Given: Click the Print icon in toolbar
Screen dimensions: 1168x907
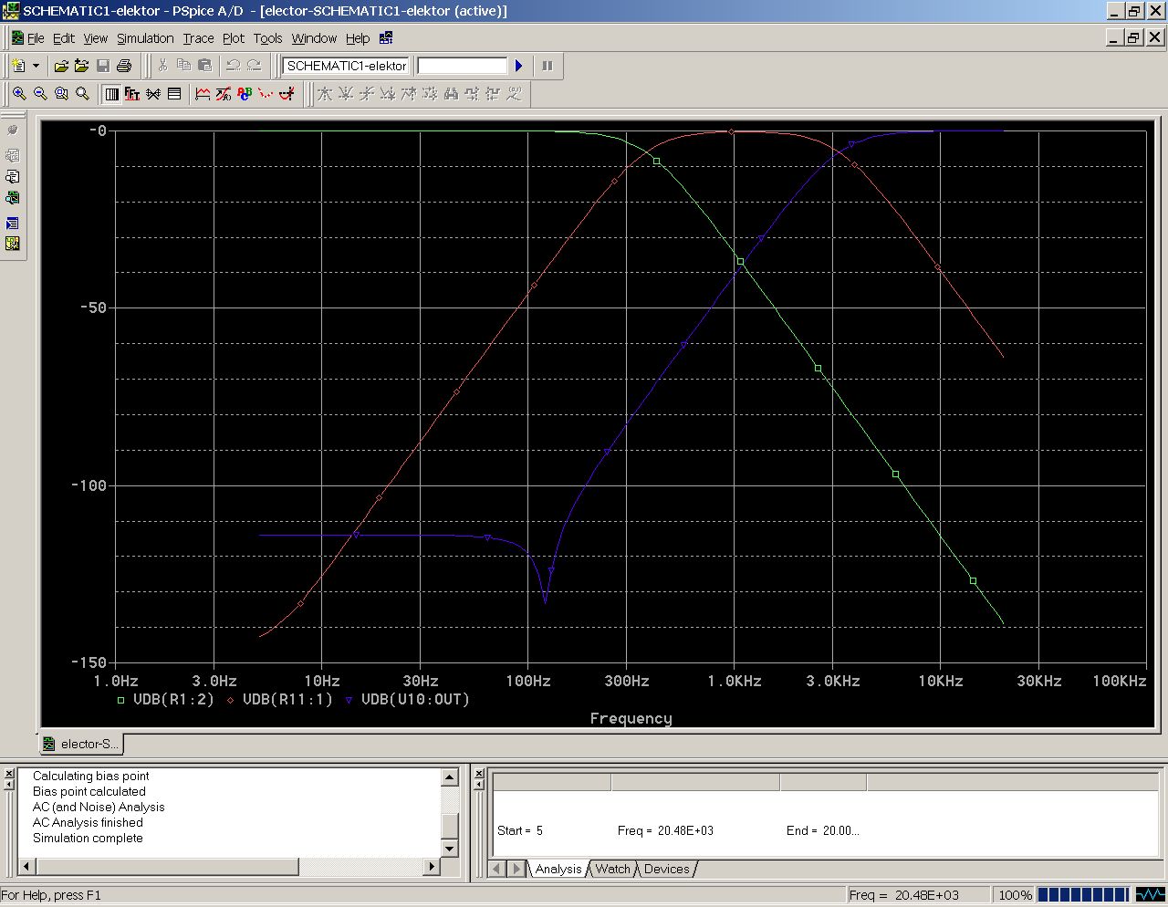Looking at the screenshot, I should (124, 66).
